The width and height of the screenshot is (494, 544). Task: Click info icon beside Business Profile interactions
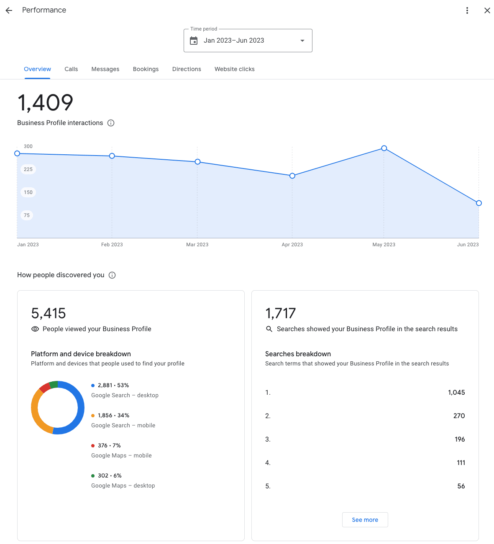[x=111, y=123]
